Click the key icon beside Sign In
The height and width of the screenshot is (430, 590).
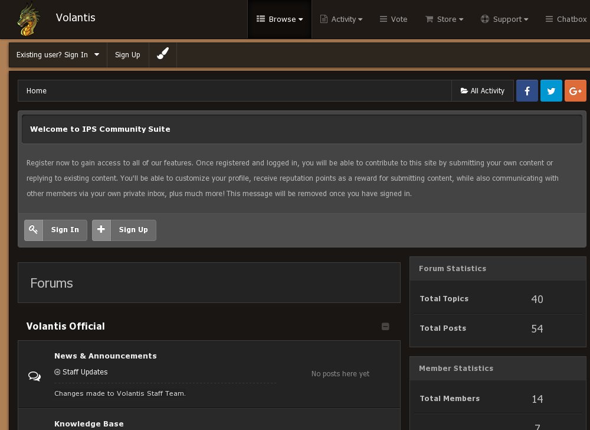click(34, 230)
